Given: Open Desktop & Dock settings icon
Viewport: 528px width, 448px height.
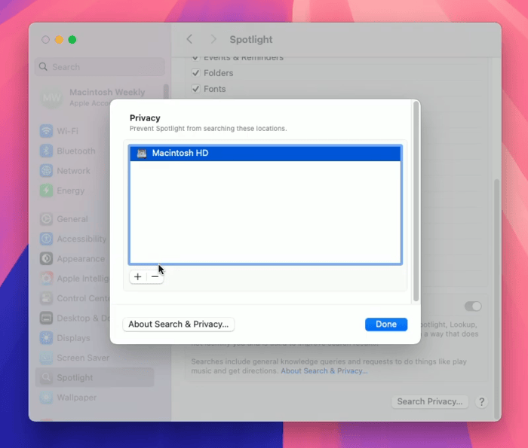Looking at the screenshot, I should click(46, 318).
